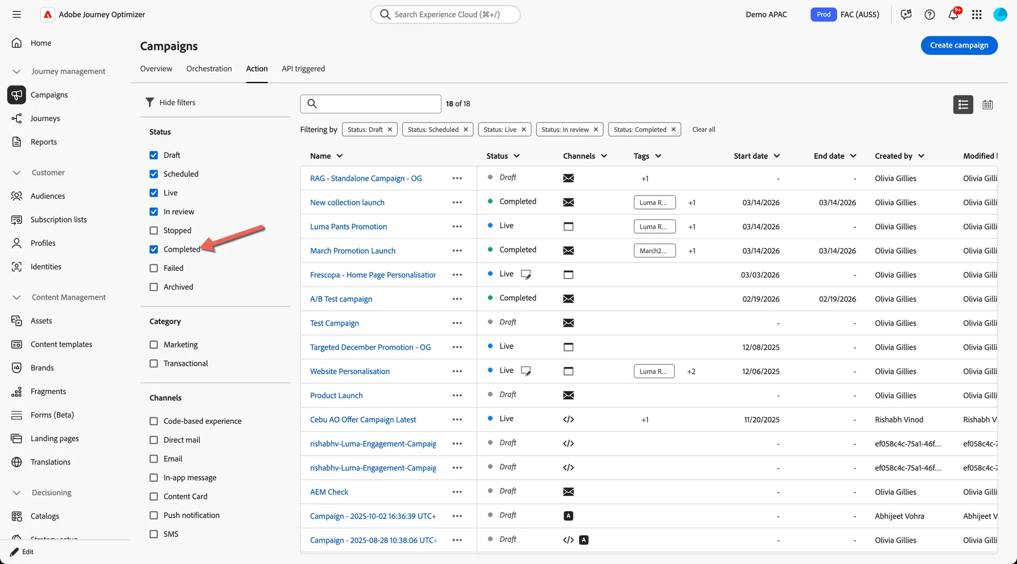Select the Action tab

point(257,69)
